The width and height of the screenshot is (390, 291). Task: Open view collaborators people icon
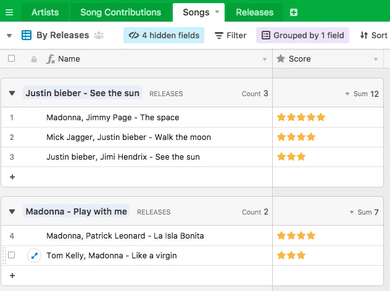point(99,35)
